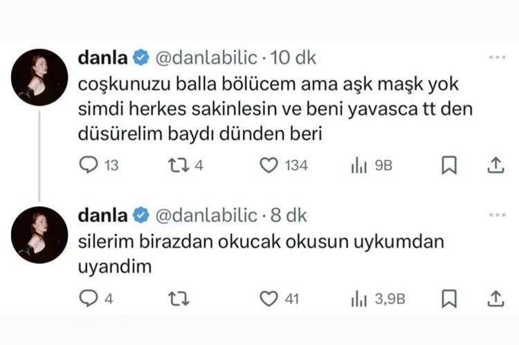View analytics of the 3,9B-view tweet
The width and height of the screenshot is (519, 345).
tap(358, 299)
